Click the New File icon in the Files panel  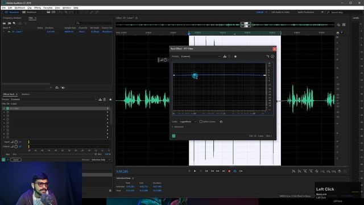tap(14, 23)
